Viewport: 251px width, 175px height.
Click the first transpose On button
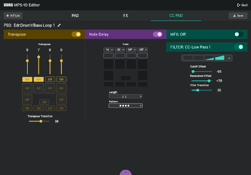[x=27, y=79]
